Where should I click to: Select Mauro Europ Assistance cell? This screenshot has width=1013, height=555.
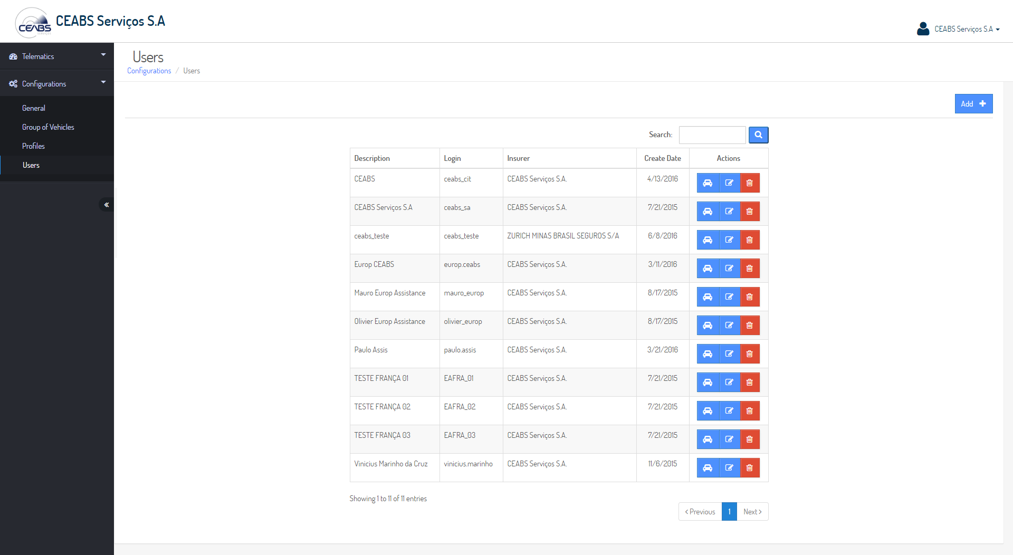click(395, 297)
